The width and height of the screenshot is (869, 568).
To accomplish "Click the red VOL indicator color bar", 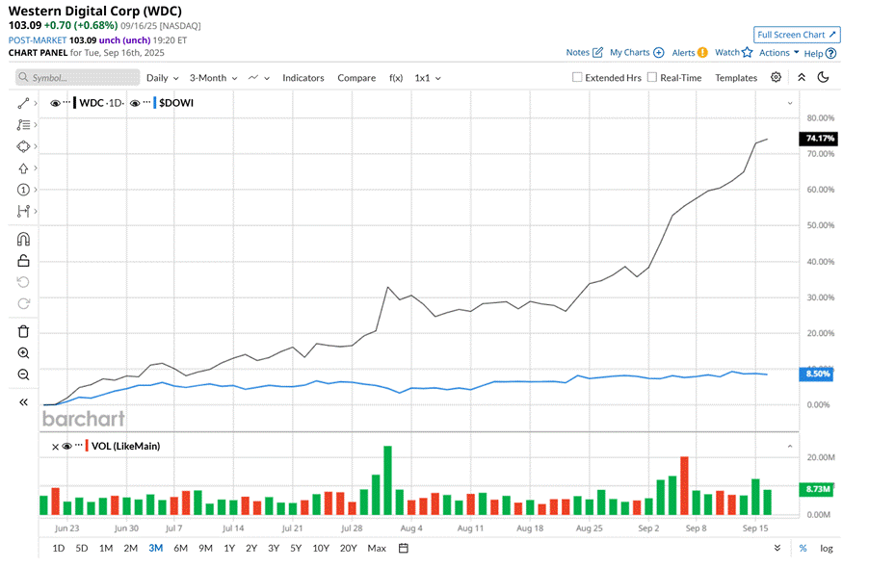I will point(87,446).
